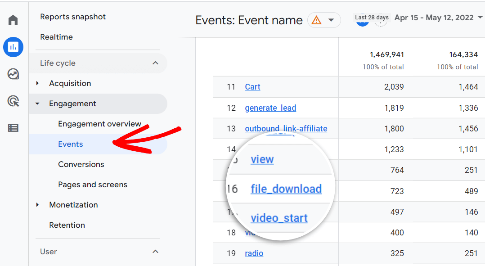Open the video_start event link
The width and height of the screenshot is (485, 266).
pos(279,218)
